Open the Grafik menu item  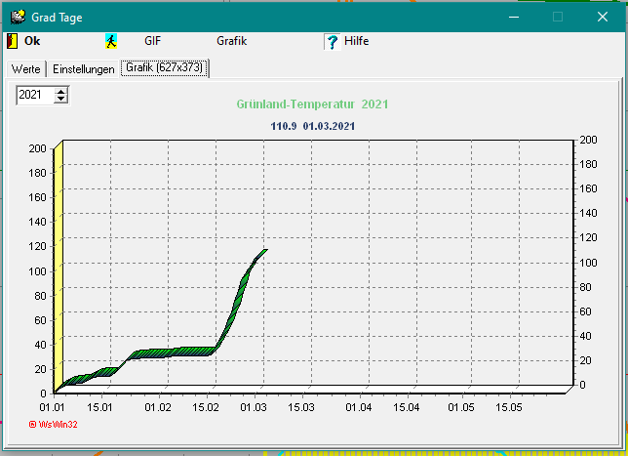coord(231,41)
